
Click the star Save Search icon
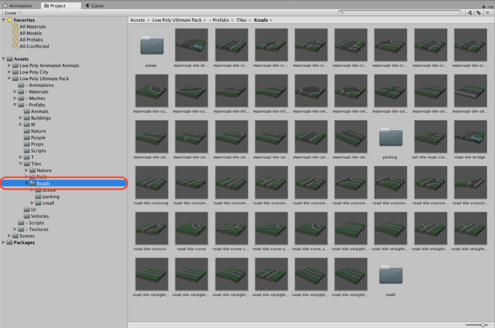(x=487, y=13)
